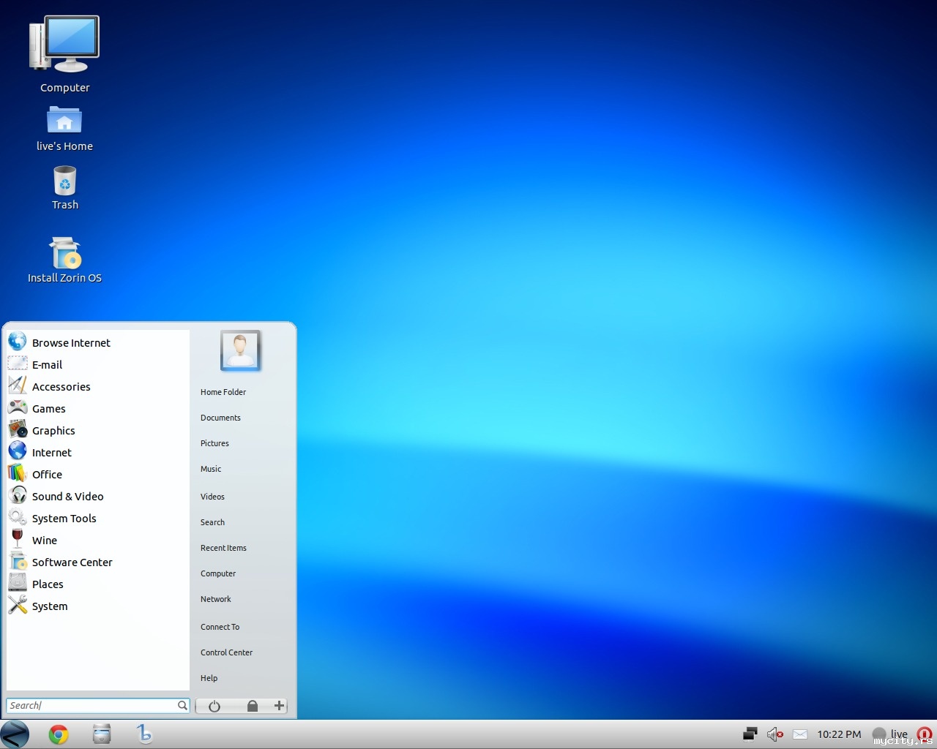
Task: Open Browse Internet menu entry
Action: (x=71, y=343)
